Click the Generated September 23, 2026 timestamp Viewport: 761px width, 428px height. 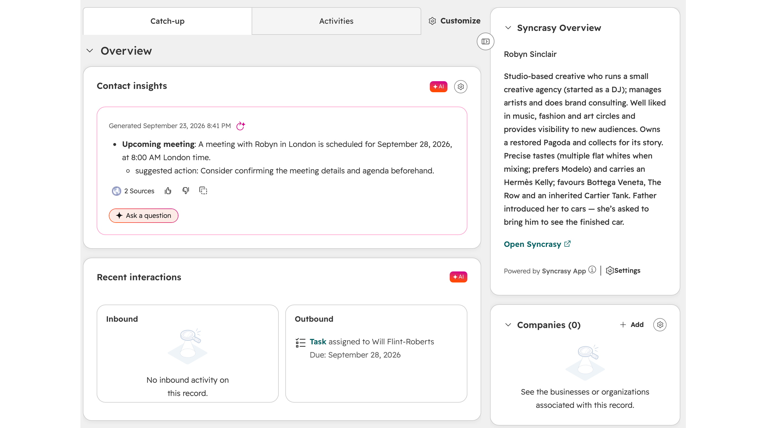(x=170, y=126)
